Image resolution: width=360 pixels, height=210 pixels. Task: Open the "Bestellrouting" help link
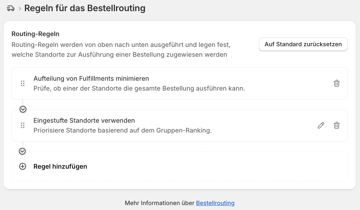coord(215,203)
